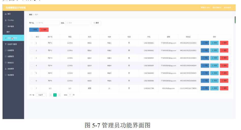Click the next page arrow
The width and height of the screenshot is (241, 130).
click(x=59, y=95)
